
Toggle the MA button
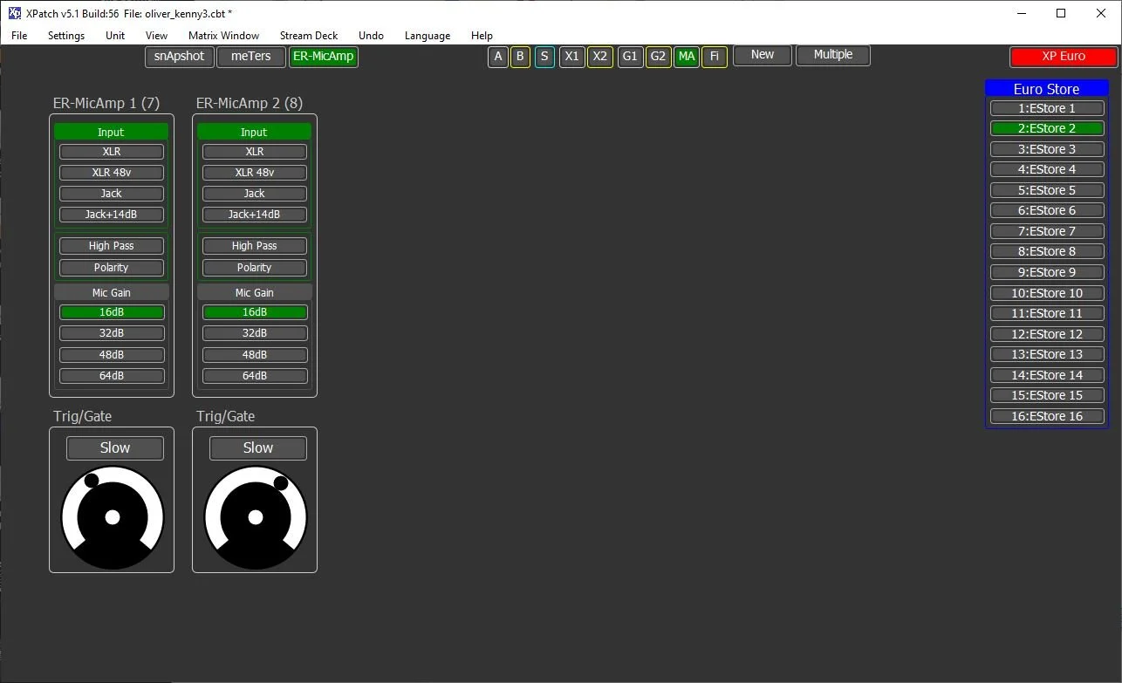click(687, 57)
